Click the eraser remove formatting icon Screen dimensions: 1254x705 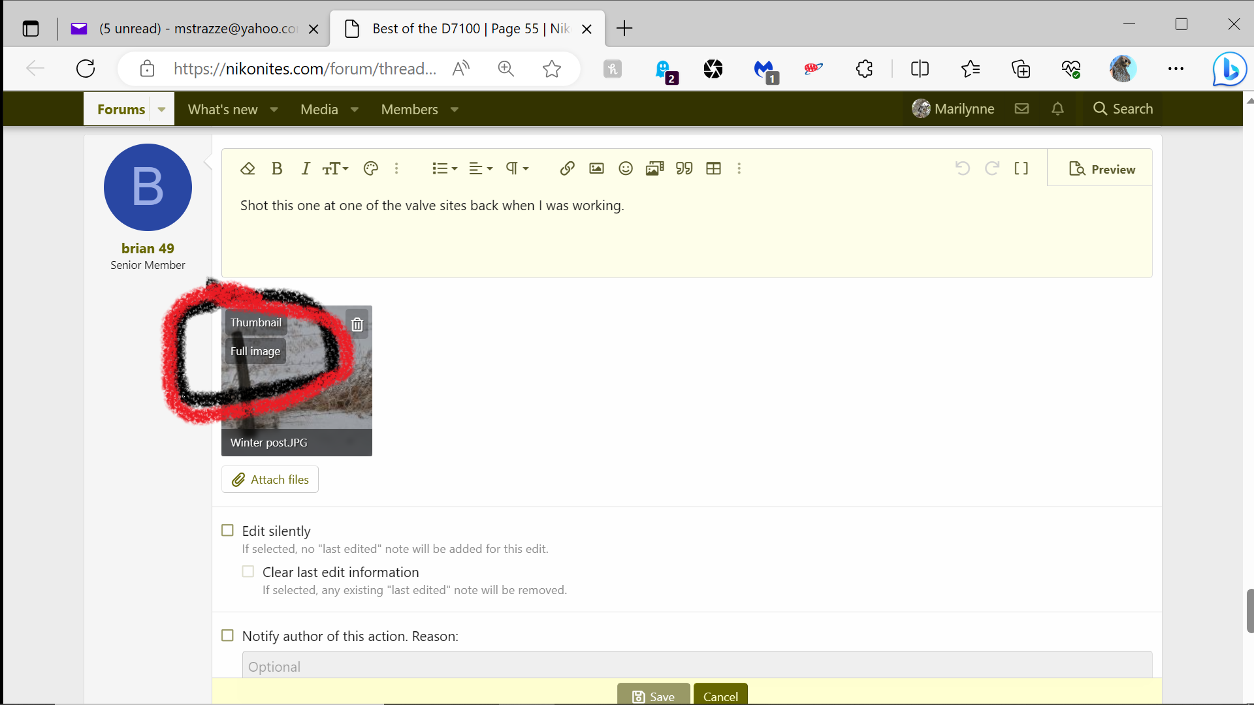(x=248, y=168)
